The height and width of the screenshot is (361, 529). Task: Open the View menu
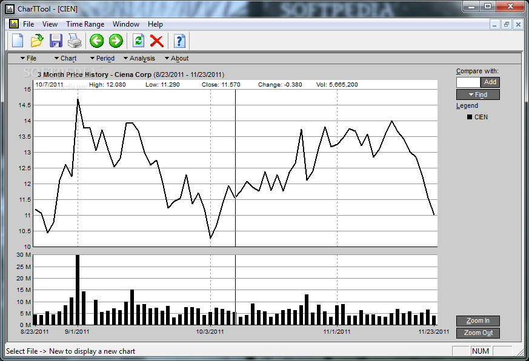[x=50, y=24]
